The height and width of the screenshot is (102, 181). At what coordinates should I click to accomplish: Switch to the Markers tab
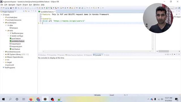(x=42, y=55)
